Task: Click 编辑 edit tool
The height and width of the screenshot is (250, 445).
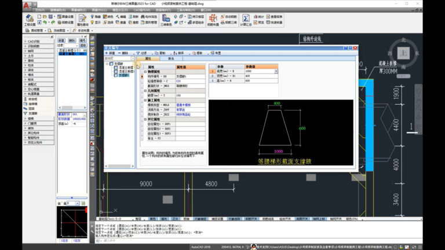Action: 121,17
